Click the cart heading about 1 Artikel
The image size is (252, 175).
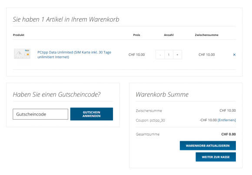66,19
